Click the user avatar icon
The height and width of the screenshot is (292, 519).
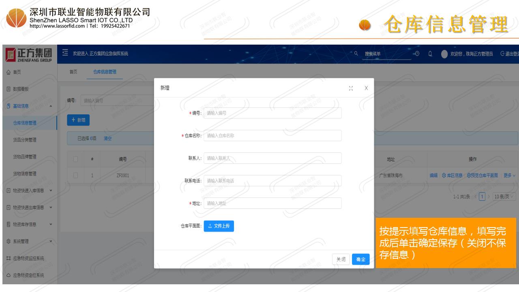444,54
